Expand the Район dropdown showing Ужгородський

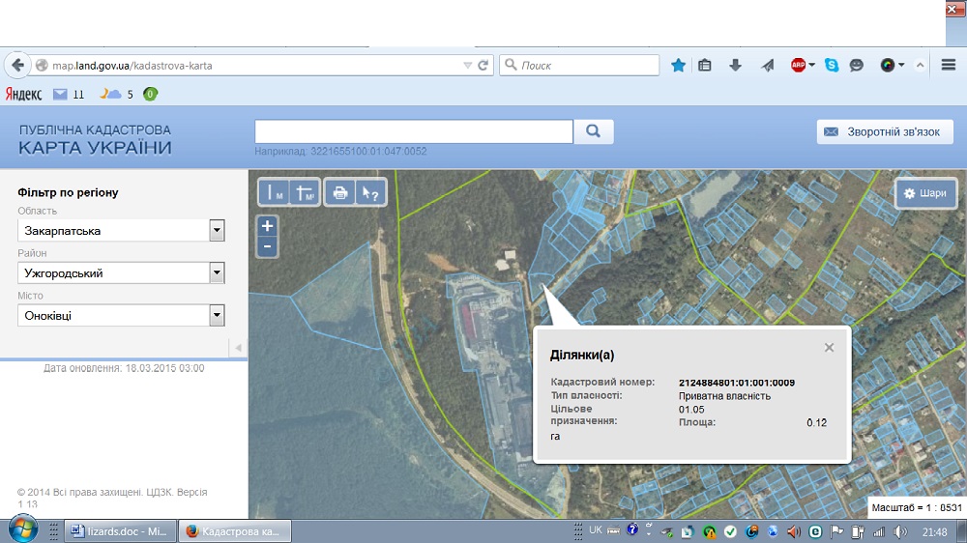coord(218,273)
